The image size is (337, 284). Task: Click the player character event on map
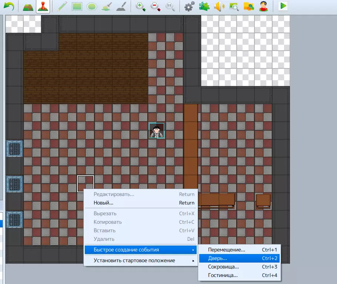click(157, 131)
